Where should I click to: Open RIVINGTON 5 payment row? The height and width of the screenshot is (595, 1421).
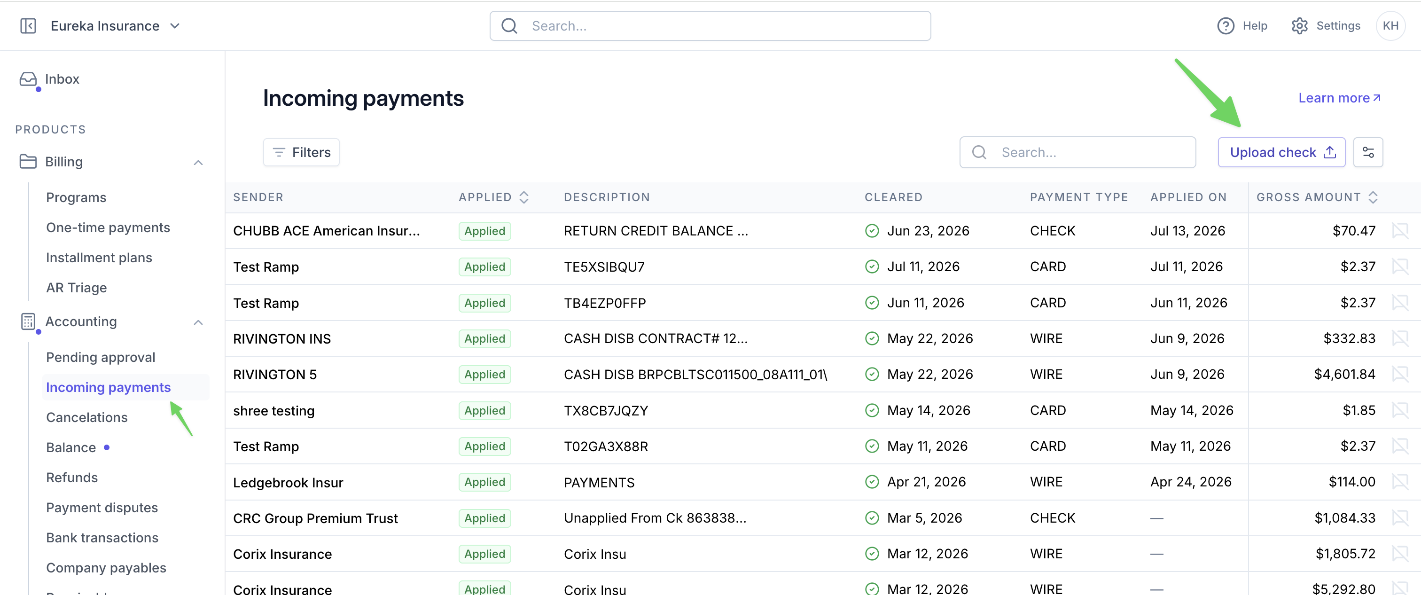[x=822, y=374]
